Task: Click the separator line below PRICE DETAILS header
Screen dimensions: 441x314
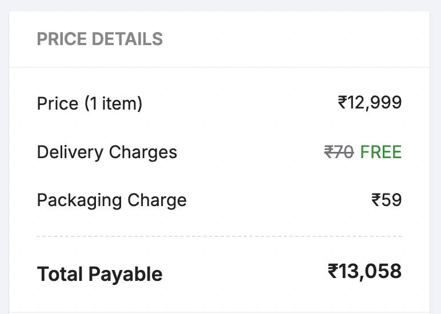Action: [x=219, y=67]
